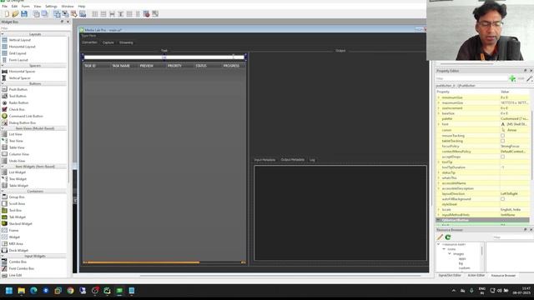Expand the locale property row
This screenshot has height=300, width=534.
439,209
